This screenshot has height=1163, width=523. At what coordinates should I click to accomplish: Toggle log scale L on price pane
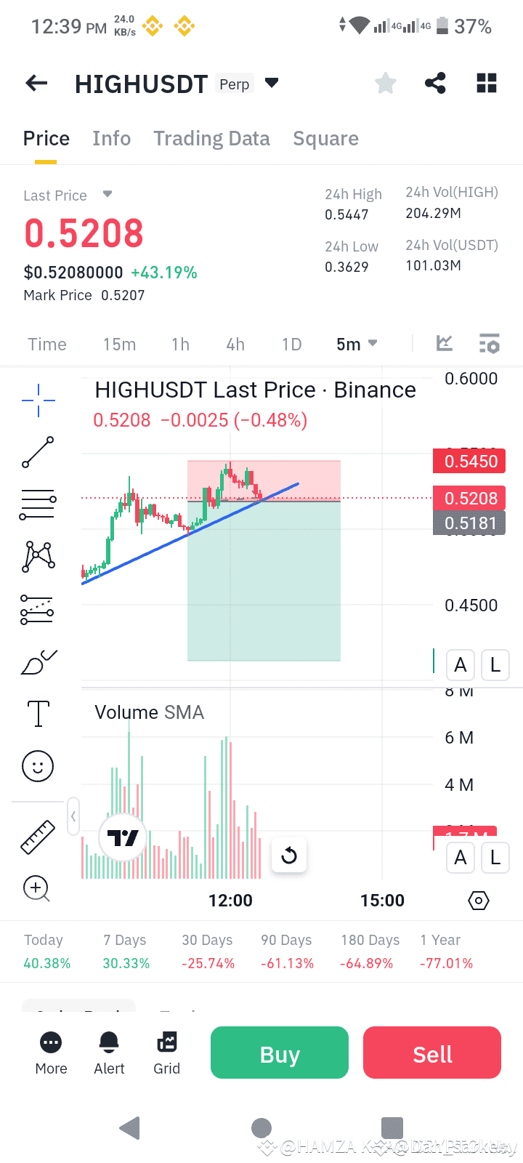pyautogui.click(x=495, y=665)
